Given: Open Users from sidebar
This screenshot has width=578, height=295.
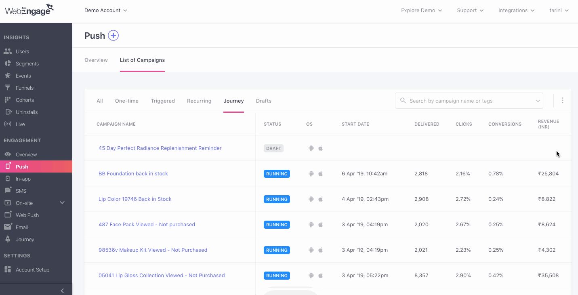Looking at the screenshot, I should tap(22, 51).
